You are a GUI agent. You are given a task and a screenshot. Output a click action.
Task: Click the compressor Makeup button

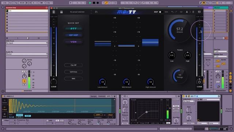176,99
